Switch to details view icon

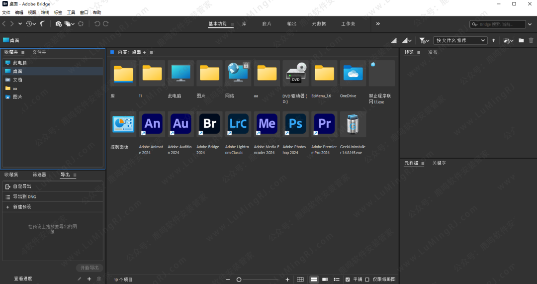(x=325, y=280)
